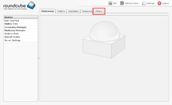Image resolution: width=172 pixels, height=105 pixels.
Task: Open the Address Book icon in header
Action: [x=122, y=3]
